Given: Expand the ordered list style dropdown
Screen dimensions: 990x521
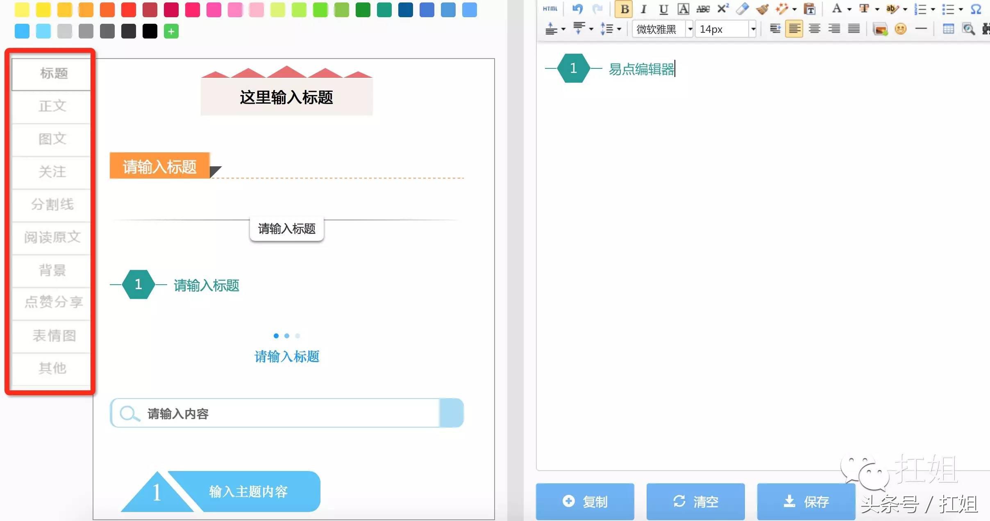Looking at the screenshot, I should 932,9.
